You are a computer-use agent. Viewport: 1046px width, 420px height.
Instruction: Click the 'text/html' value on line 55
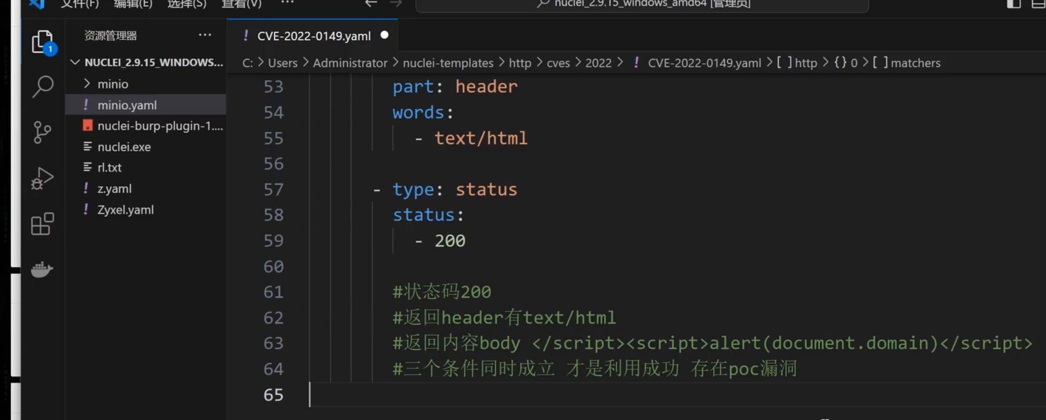pos(480,138)
